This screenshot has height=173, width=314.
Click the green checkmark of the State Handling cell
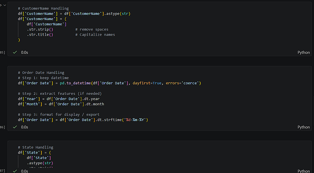point(15,171)
